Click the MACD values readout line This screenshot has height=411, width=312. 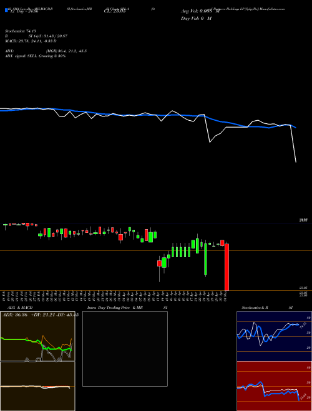click(x=31, y=41)
